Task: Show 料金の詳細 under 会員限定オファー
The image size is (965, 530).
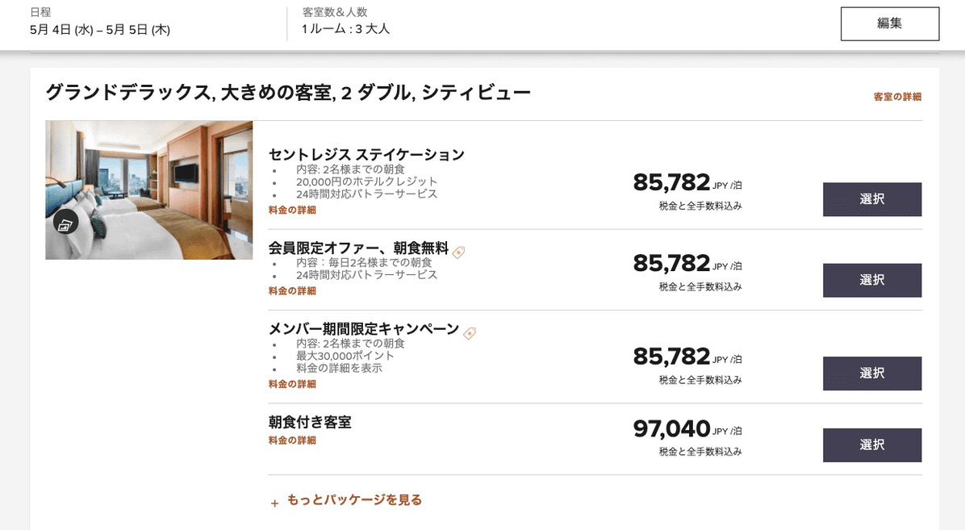Action: tap(292, 290)
